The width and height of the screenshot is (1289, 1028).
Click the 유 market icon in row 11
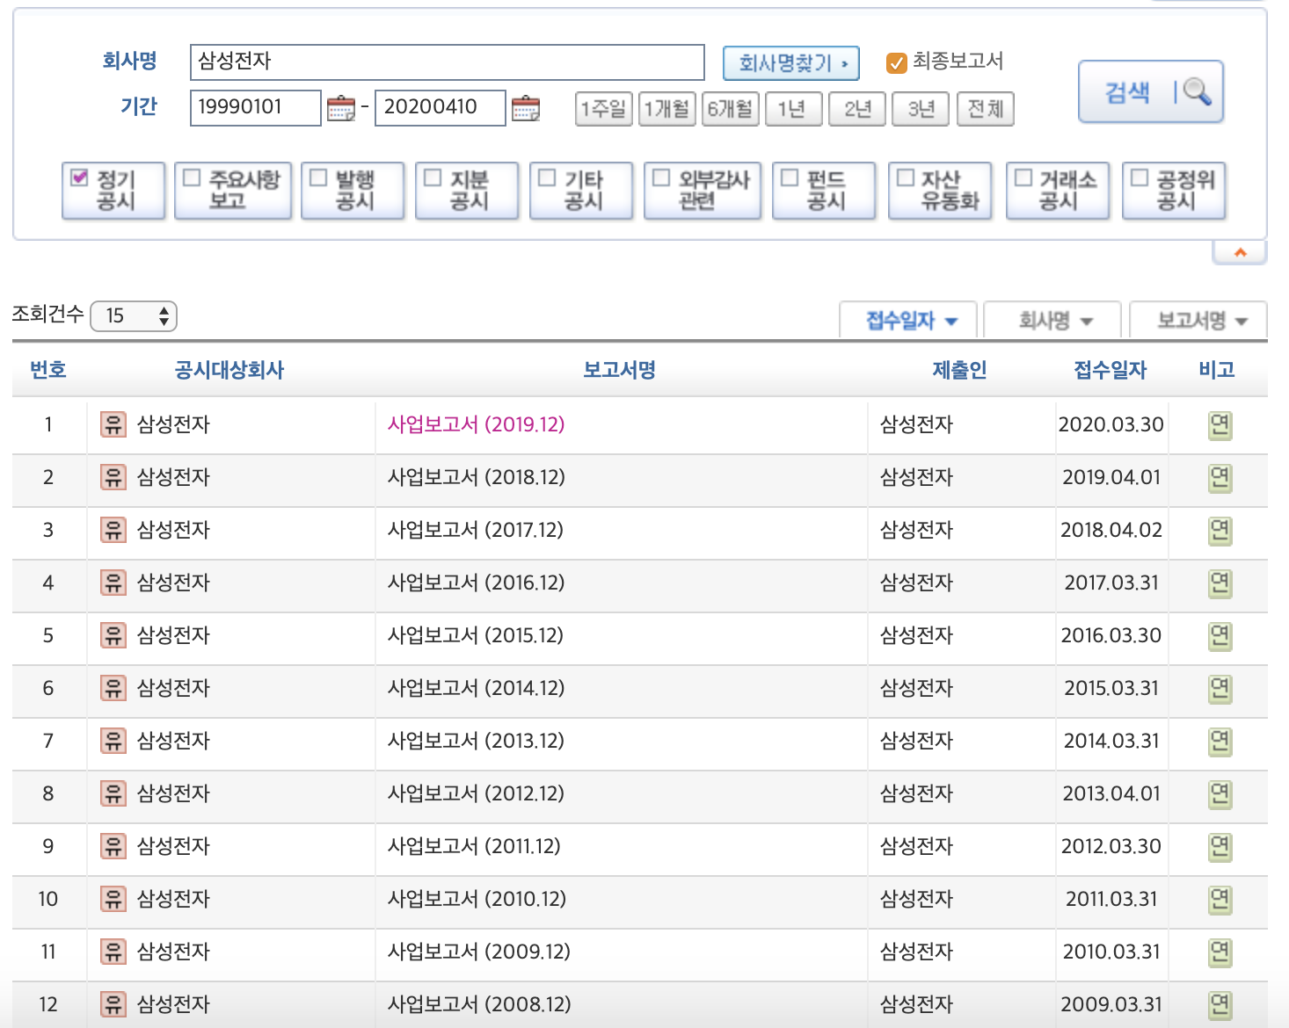[113, 952]
